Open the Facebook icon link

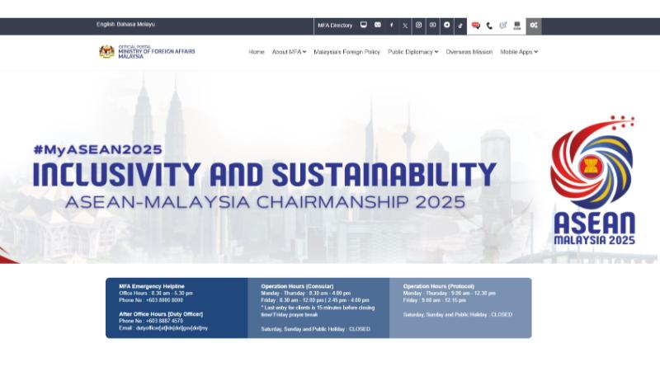point(391,26)
